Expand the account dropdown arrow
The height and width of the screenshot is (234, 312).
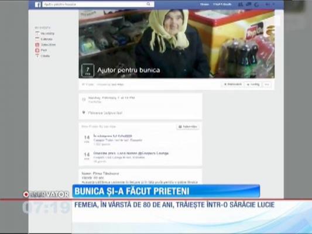pos(274,4)
